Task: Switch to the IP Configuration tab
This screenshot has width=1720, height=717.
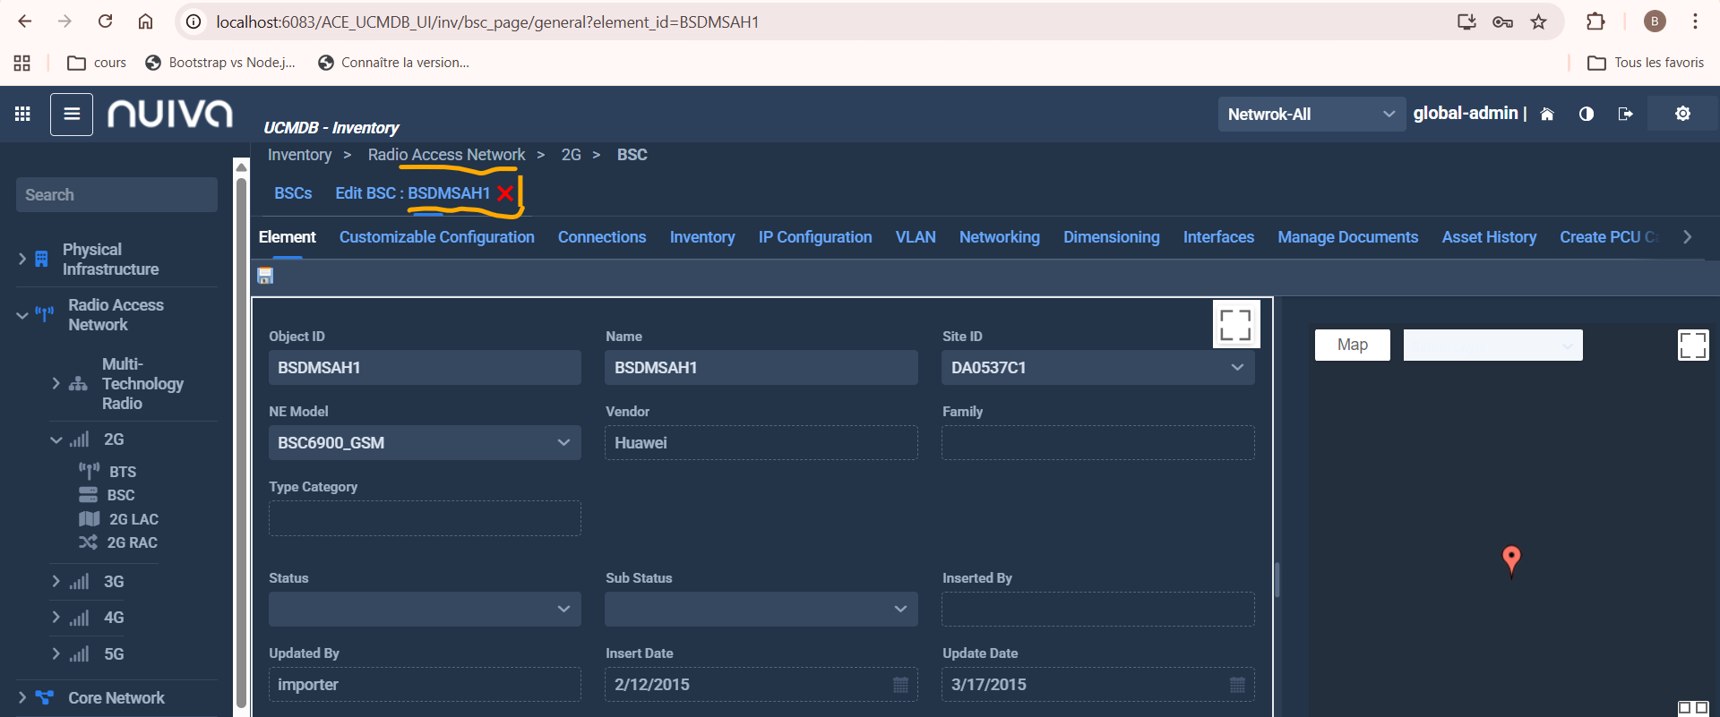Action: tap(814, 237)
